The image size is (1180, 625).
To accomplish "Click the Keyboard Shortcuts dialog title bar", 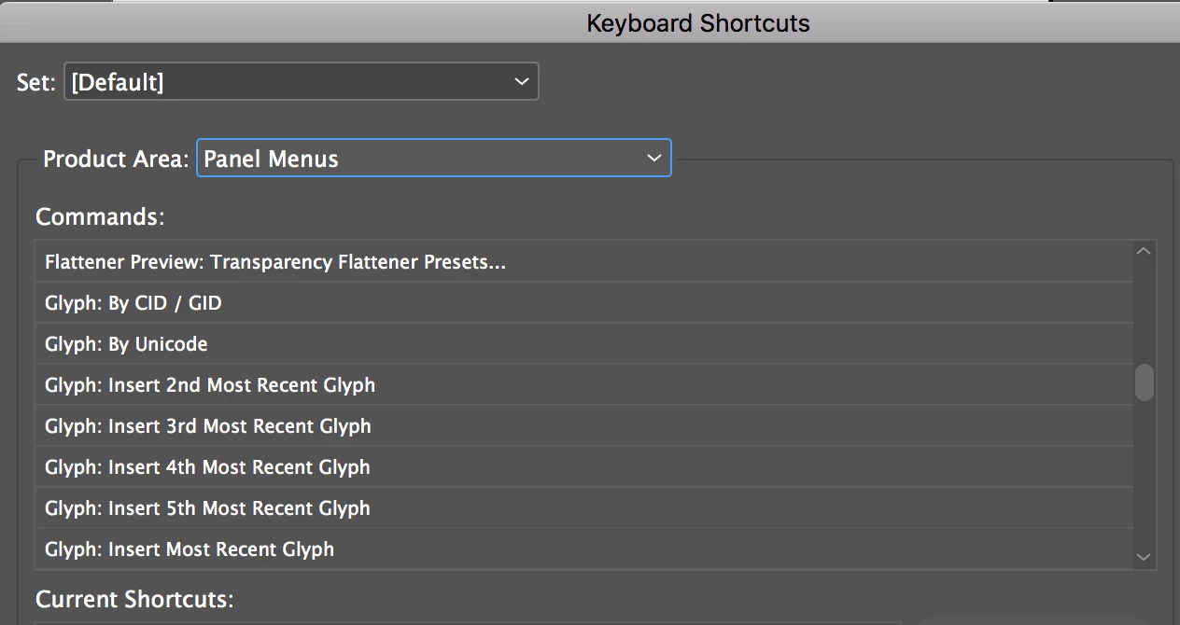I will [x=697, y=22].
